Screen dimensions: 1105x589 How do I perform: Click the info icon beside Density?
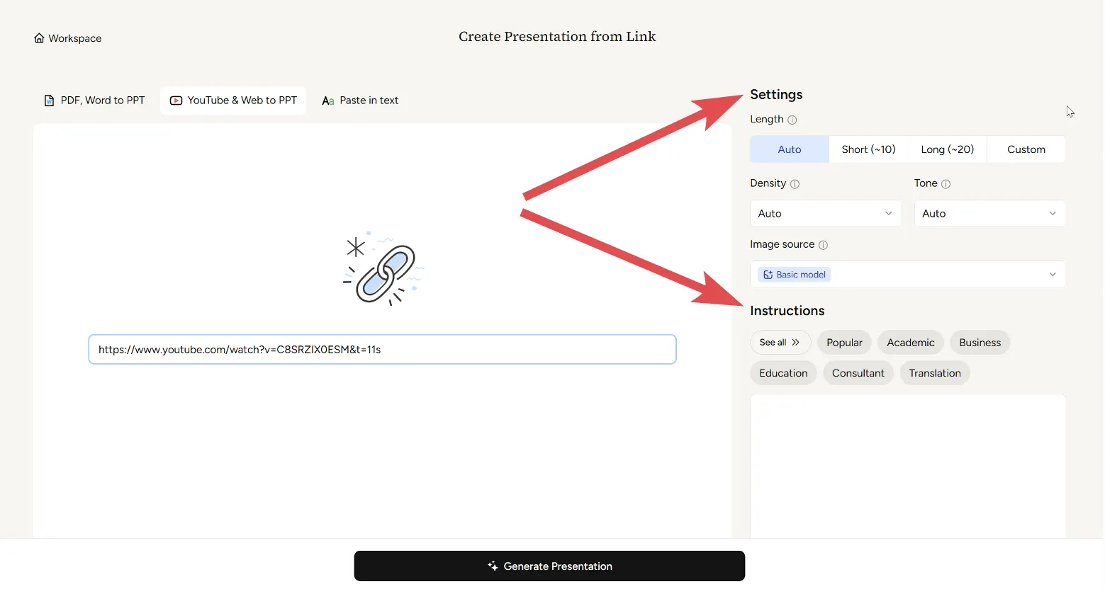[x=795, y=184]
